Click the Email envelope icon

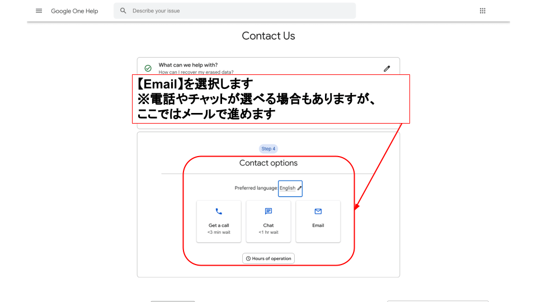(x=318, y=211)
